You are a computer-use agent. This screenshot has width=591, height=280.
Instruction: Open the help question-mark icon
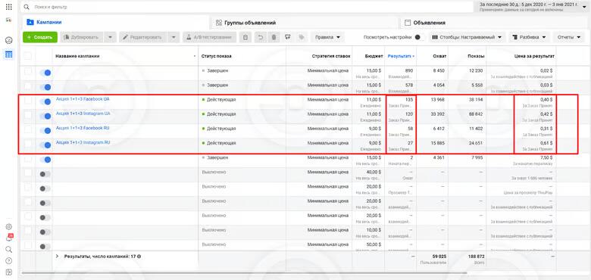tap(9, 260)
